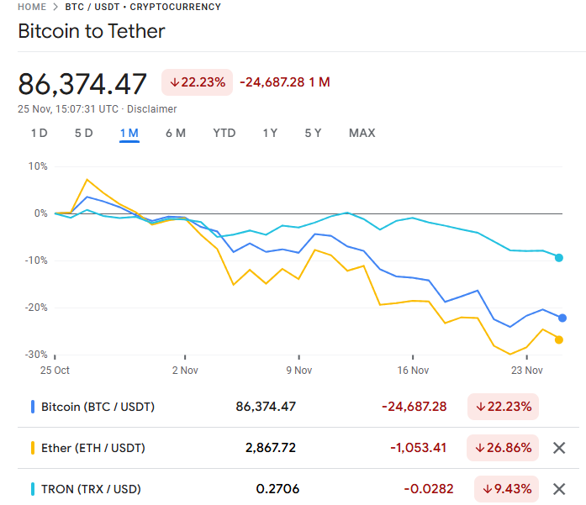Open the Disclaimer link
This screenshot has height=505, width=586.
tap(151, 109)
